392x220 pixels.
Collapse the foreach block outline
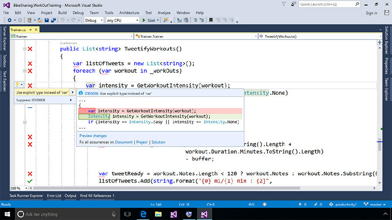pyautogui.click(x=25, y=71)
